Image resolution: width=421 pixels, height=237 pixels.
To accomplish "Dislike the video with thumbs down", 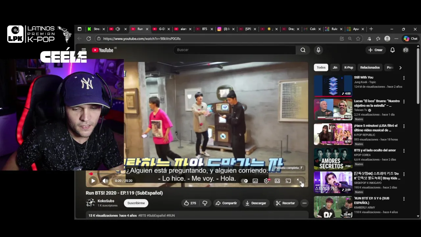I will [x=205, y=203].
